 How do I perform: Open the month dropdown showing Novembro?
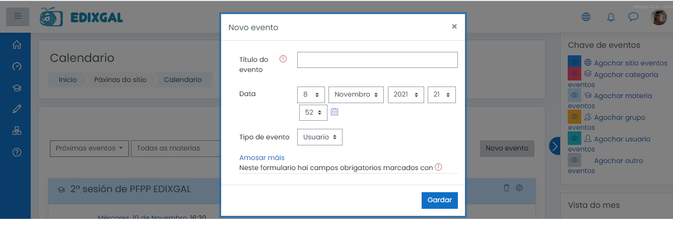pyautogui.click(x=356, y=95)
